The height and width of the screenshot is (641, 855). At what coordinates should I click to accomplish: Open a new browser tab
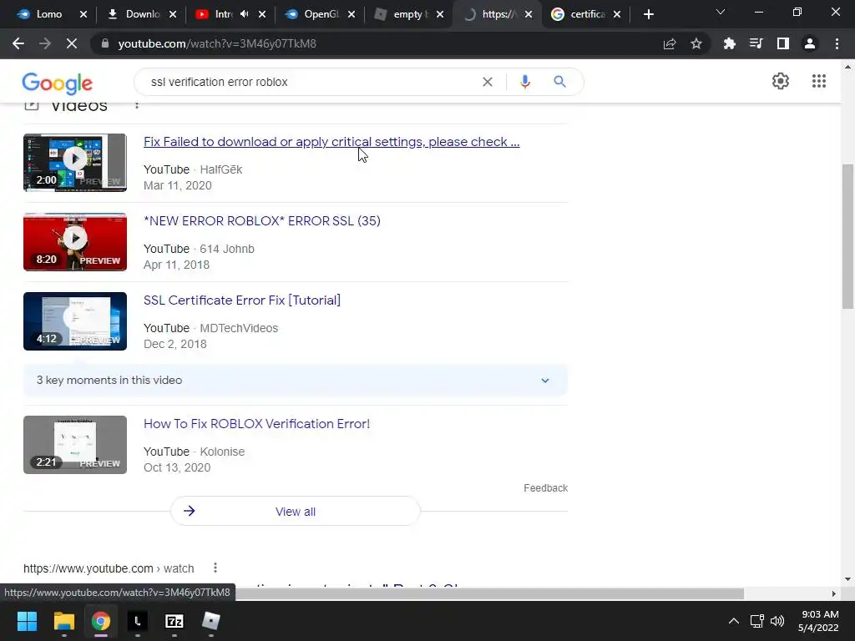(x=648, y=14)
